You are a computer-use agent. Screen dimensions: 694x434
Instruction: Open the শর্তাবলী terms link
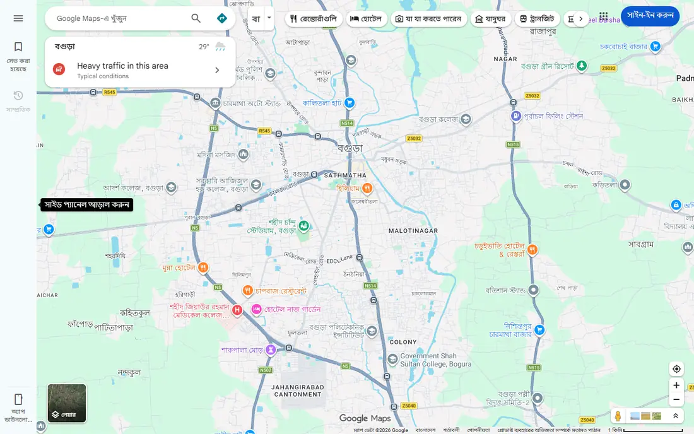[x=452, y=430]
